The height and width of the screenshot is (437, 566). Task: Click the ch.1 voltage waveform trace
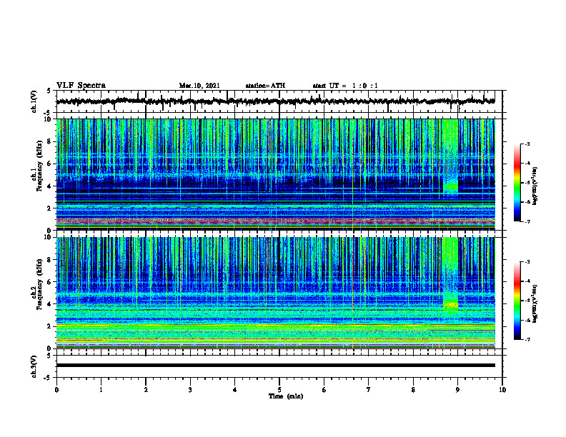[275, 101]
